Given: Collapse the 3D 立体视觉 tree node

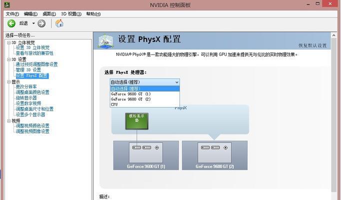Looking at the screenshot, I should pyautogui.click(x=8, y=42).
